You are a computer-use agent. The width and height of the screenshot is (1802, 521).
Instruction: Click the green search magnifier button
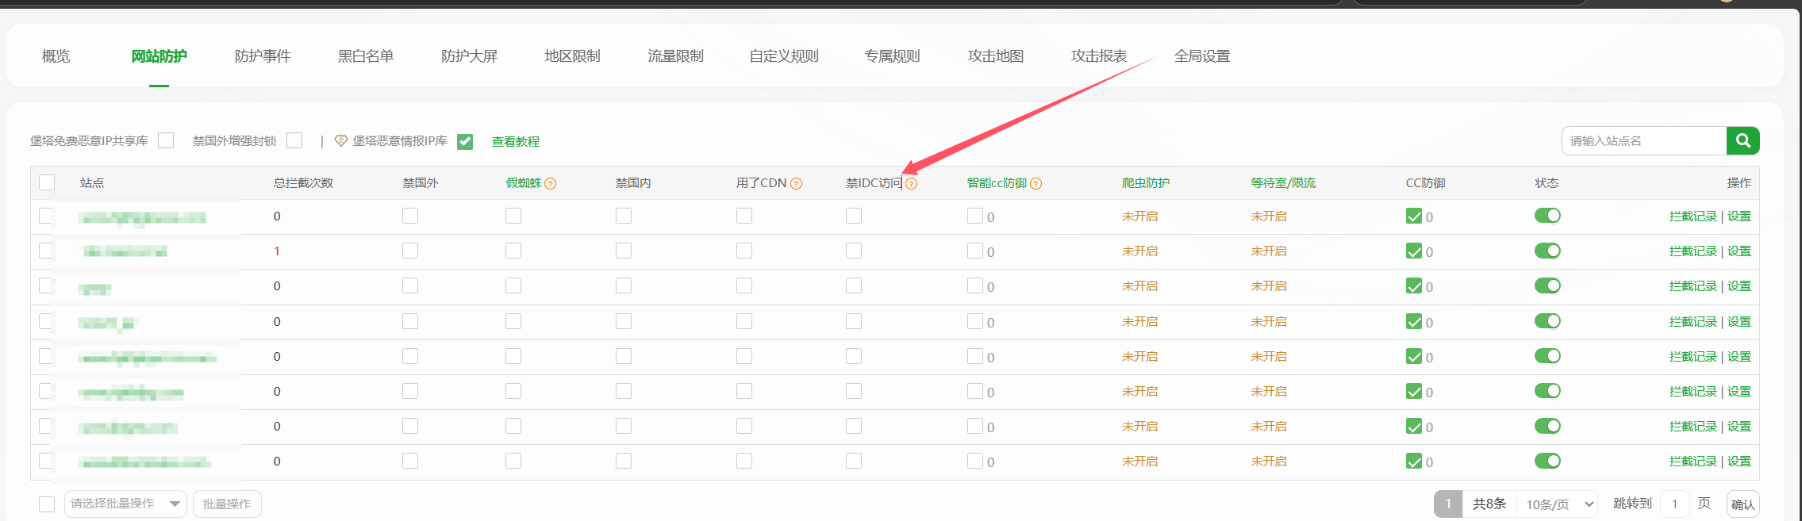click(x=1742, y=140)
